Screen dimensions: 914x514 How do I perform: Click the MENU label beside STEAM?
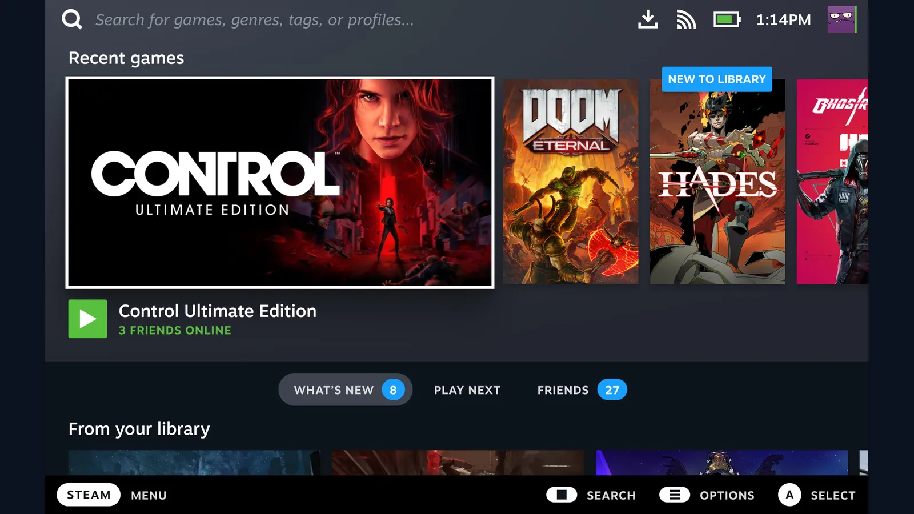(149, 495)
